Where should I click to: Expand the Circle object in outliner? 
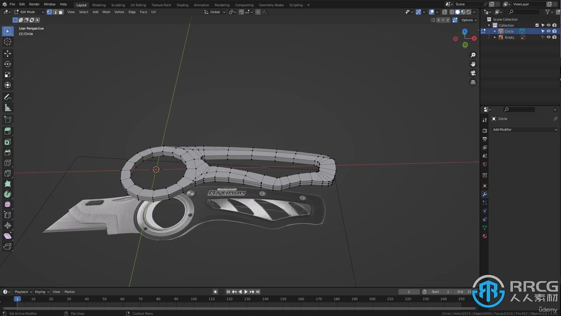pyautogui.click(x=495, y=31)
